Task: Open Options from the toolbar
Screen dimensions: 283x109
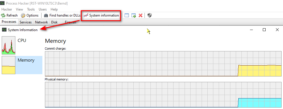Action: [30, 15]
